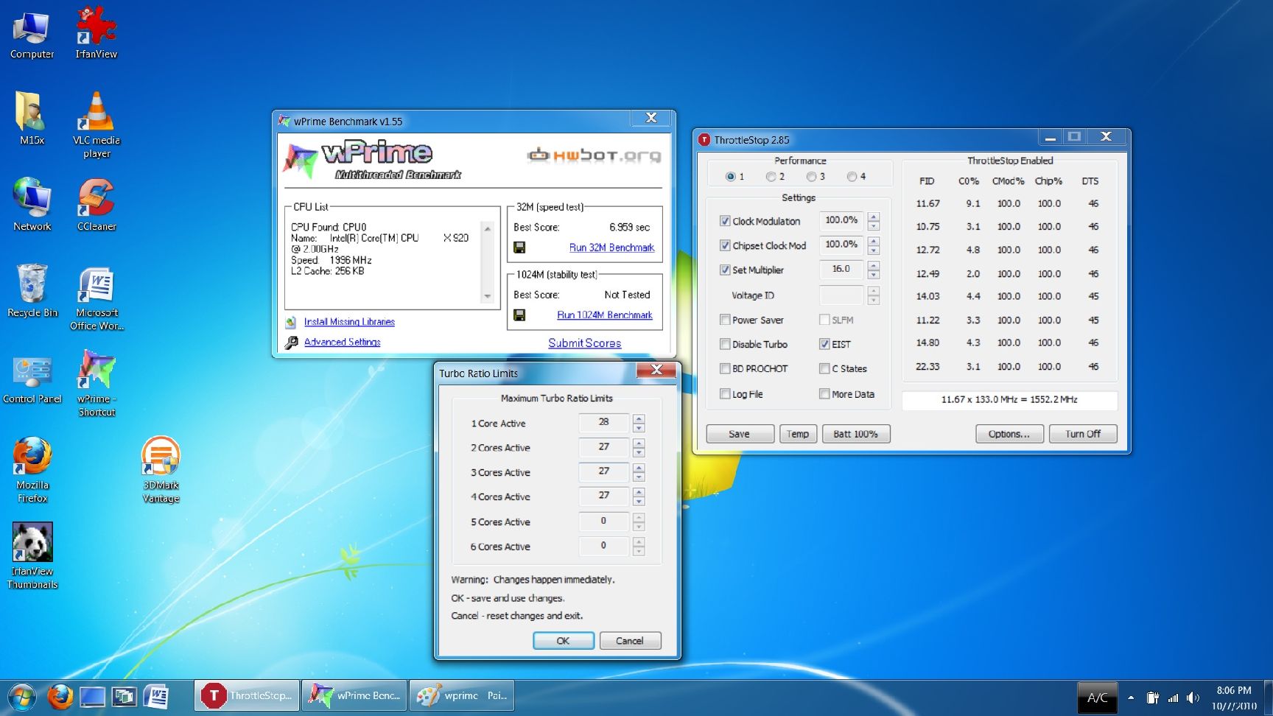This screenshot has height=716, width=1273.
Task: Decrease the Set Multiplier value
Action: 874,275
